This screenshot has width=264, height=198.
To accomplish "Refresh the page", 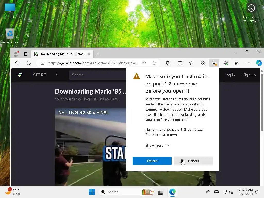I will (29, 63).
